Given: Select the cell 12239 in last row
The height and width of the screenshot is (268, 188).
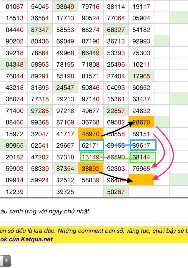Looking at the screenshot, I should pos(15,191).
